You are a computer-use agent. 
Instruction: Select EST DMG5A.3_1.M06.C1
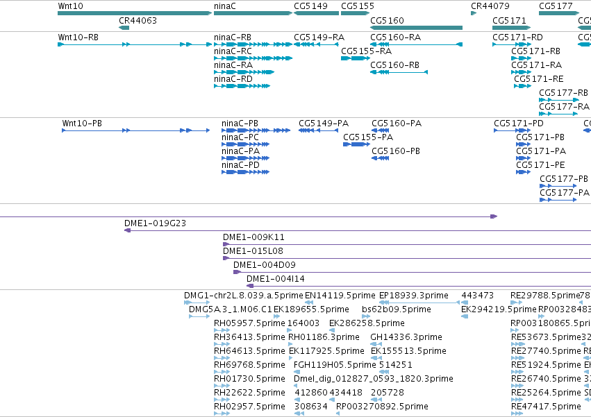pyautogui.click(x=199, y=316)
